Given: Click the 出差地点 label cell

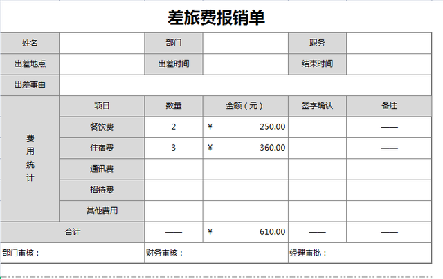Looking at the screenshot, I should click(x=30, y=64).
